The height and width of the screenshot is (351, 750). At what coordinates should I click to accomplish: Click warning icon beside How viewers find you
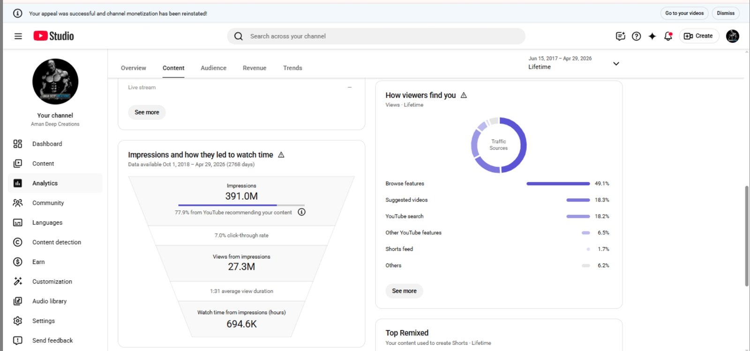point(464,95)
